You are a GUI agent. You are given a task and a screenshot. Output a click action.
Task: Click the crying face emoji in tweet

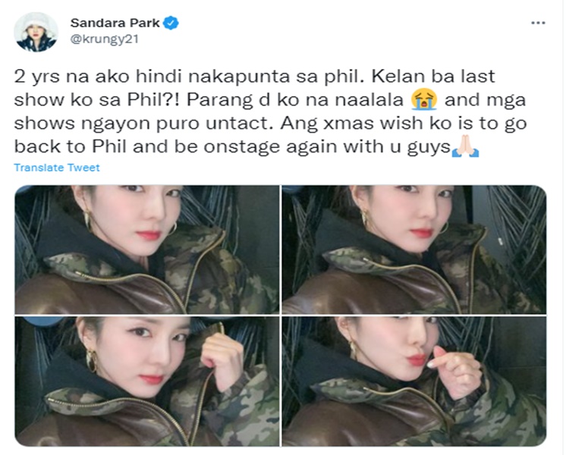[424, 100]
